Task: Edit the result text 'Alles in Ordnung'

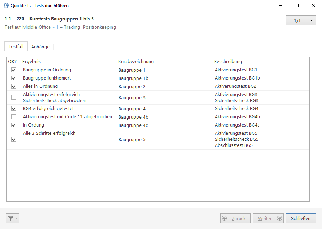Action: click(x=40, y=86)
